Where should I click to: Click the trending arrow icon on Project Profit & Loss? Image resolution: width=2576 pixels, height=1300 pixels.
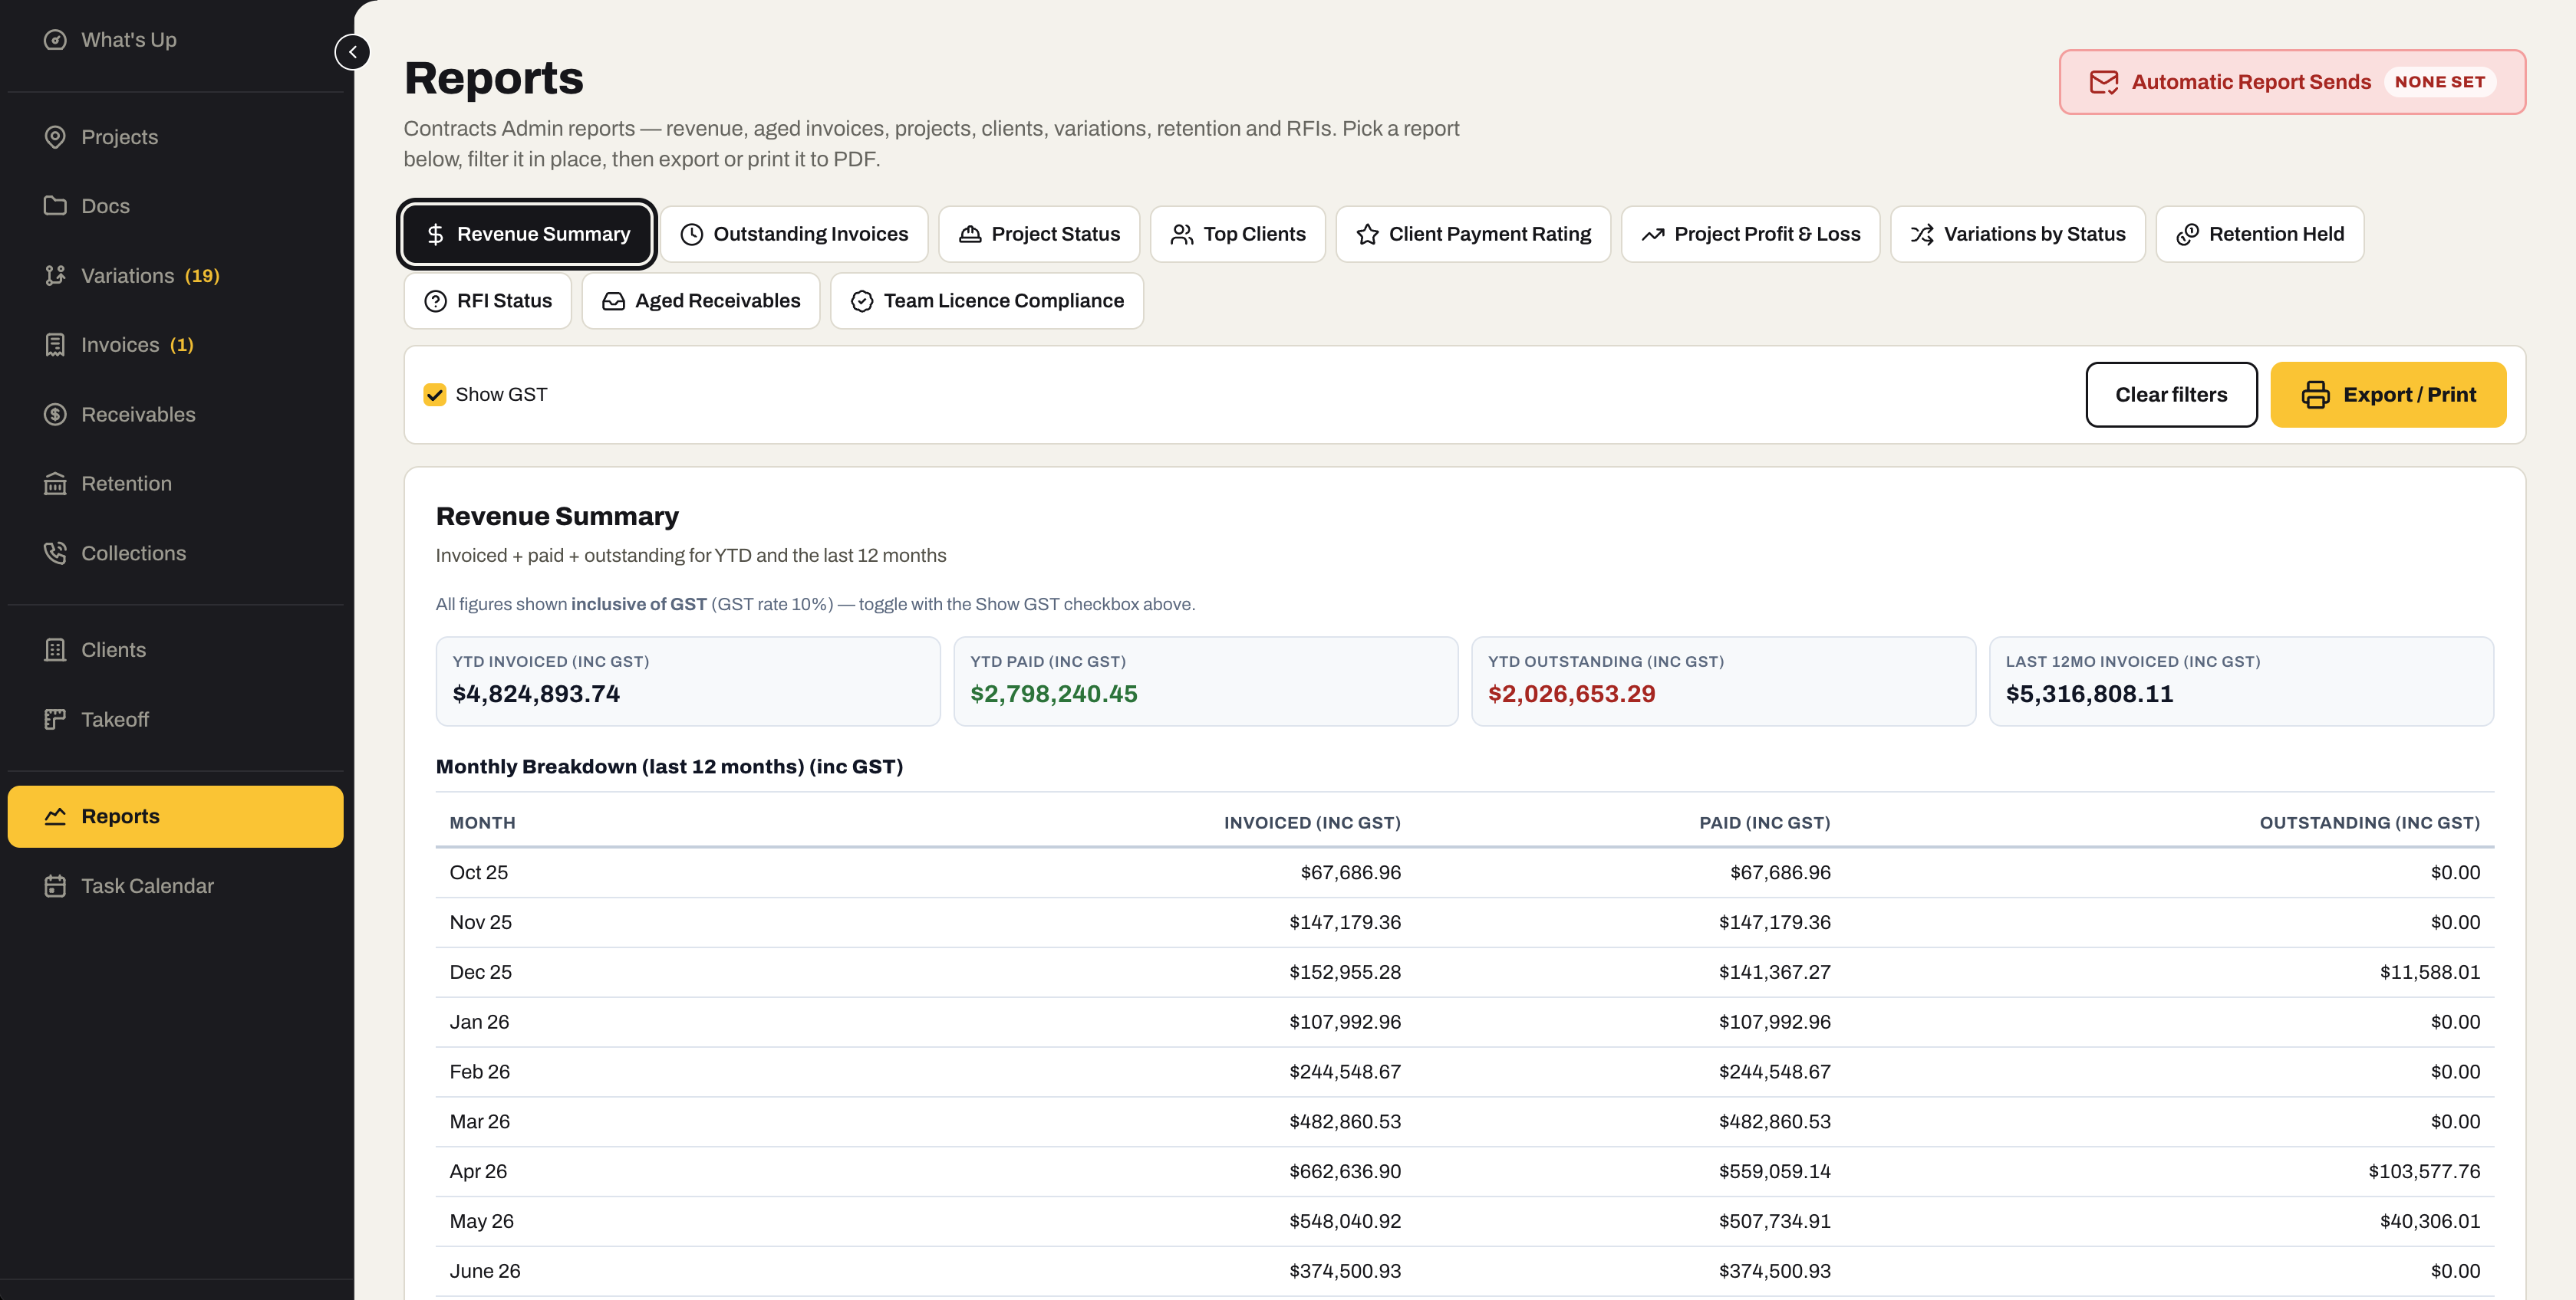pyautogui.click(x=1653, y=234)
